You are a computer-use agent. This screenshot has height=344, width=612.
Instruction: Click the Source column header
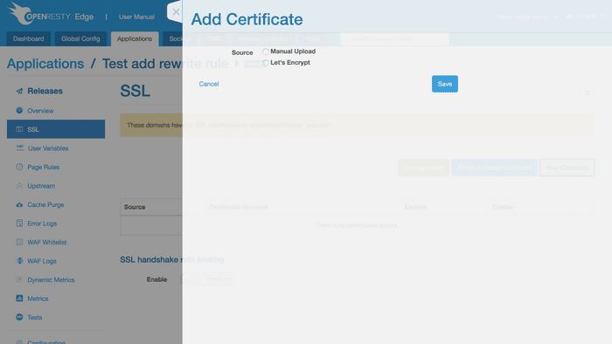(135, 207)
